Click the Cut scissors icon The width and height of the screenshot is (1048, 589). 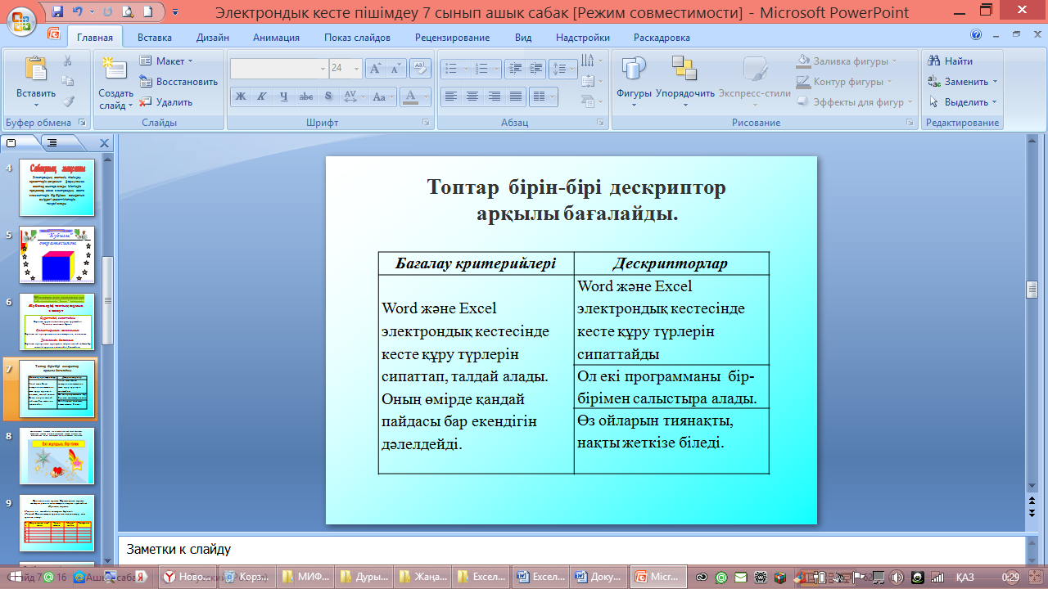click(68, 61)
